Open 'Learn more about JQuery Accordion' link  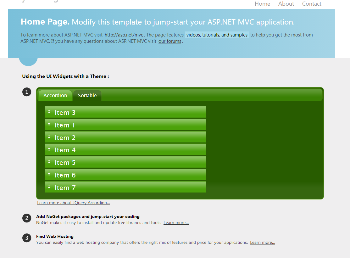point(73,203)
